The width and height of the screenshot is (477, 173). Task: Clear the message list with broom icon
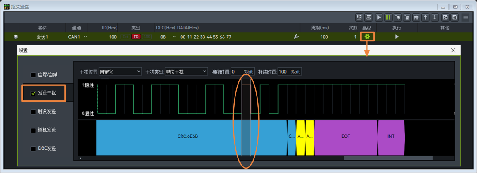(416, 18)
